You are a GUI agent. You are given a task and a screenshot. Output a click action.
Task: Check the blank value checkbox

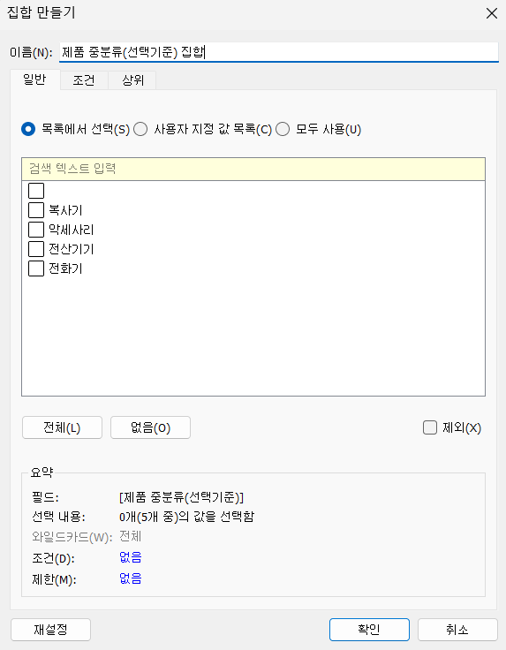tap(36, 191)
